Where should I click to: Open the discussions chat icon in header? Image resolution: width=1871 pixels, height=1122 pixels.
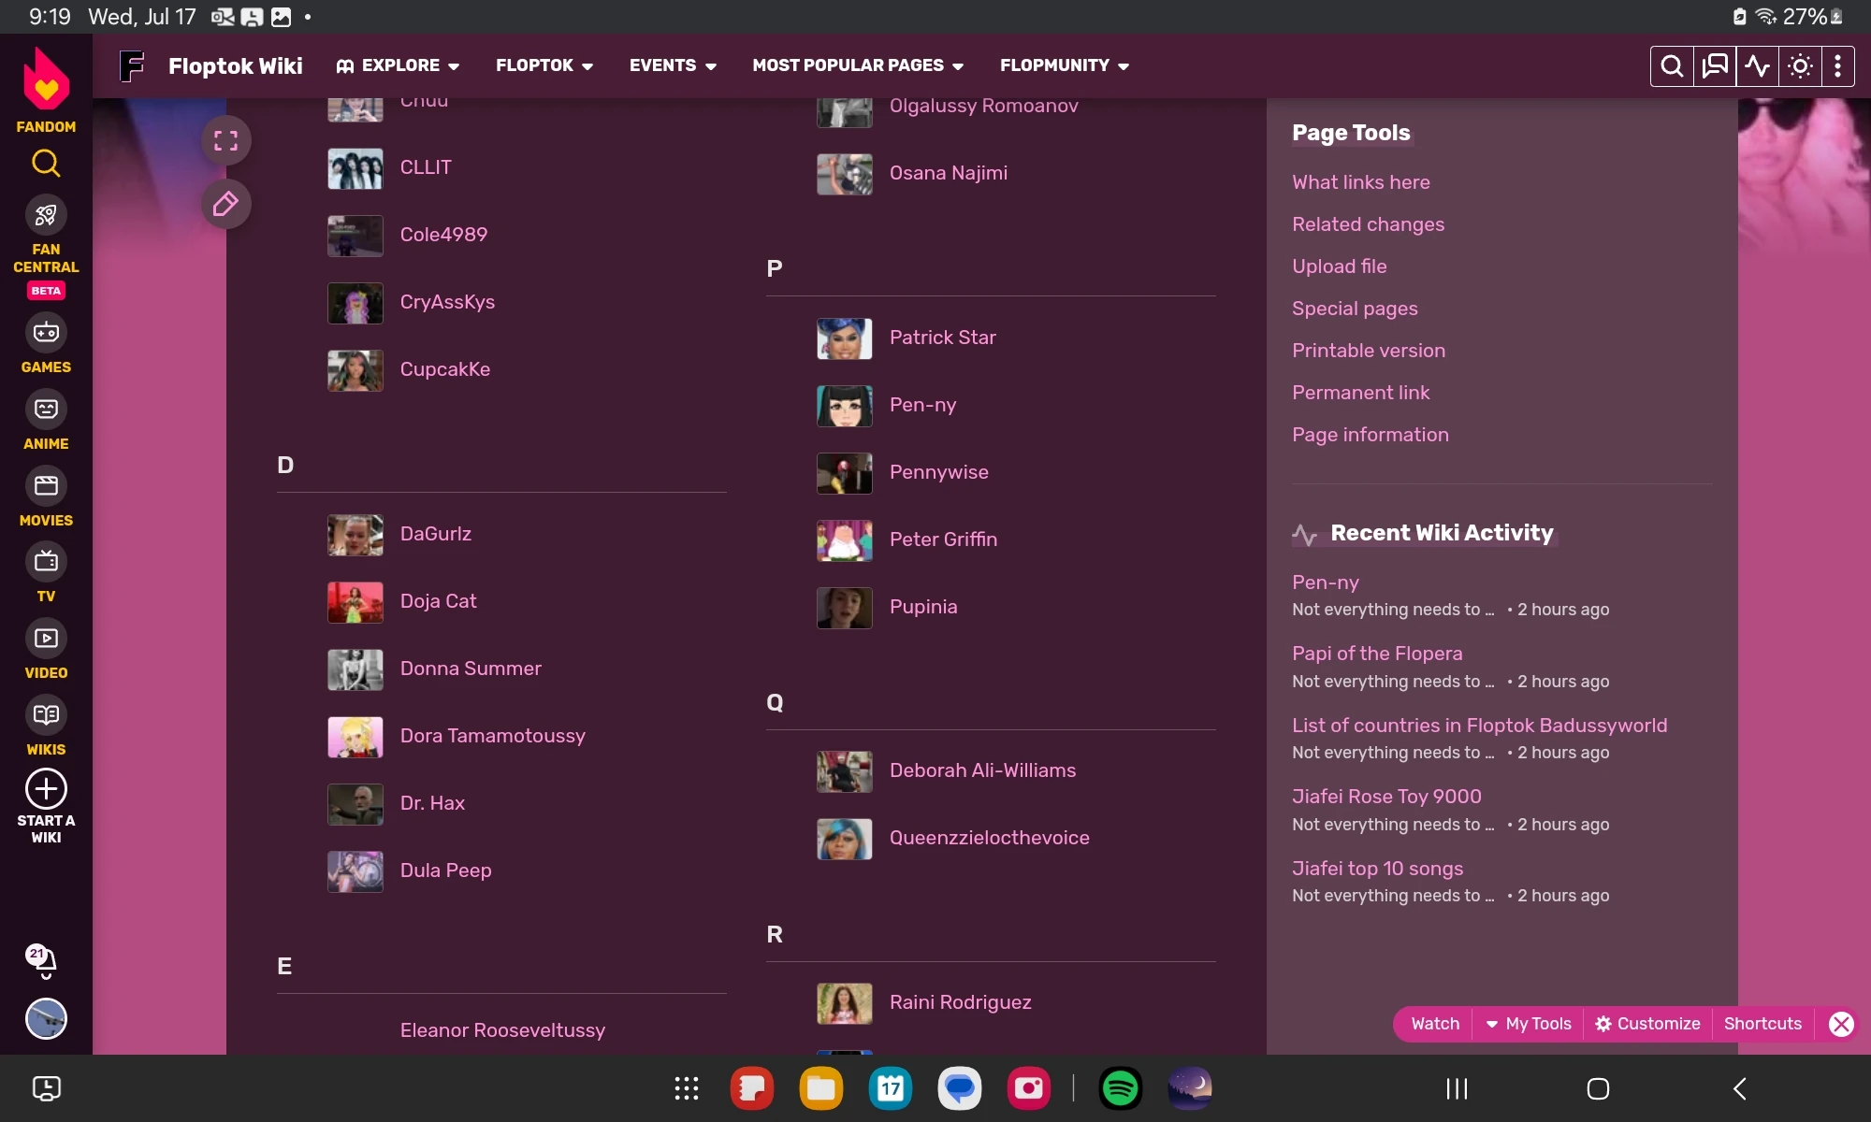[x=1715, y=65]
